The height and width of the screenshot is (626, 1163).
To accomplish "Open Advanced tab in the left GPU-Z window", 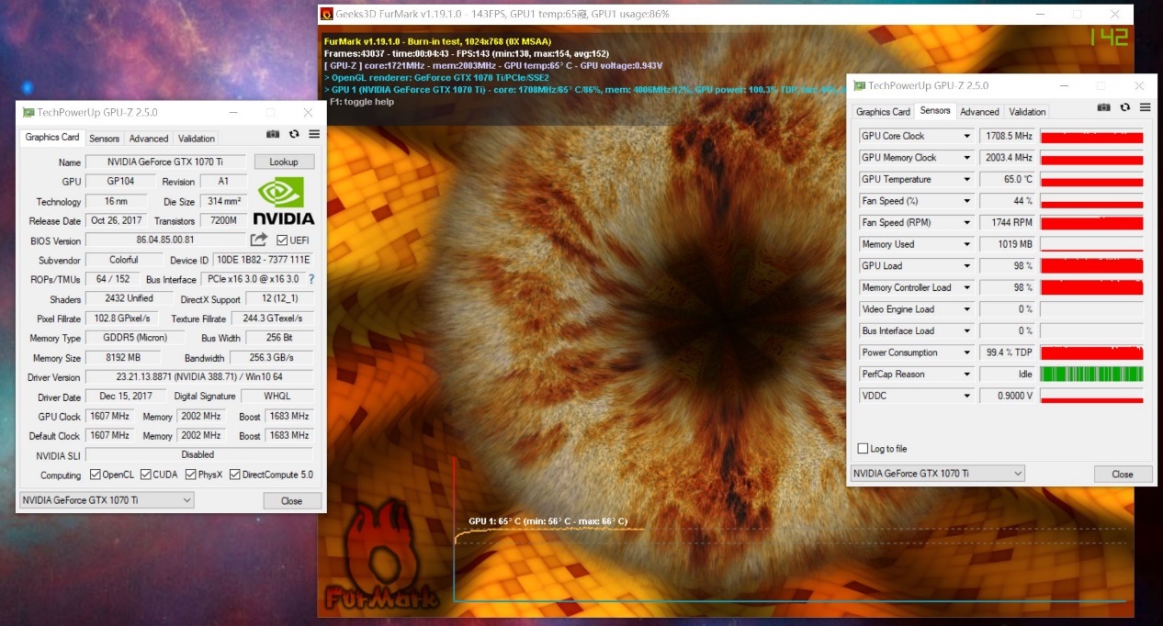I will (149, 139).
